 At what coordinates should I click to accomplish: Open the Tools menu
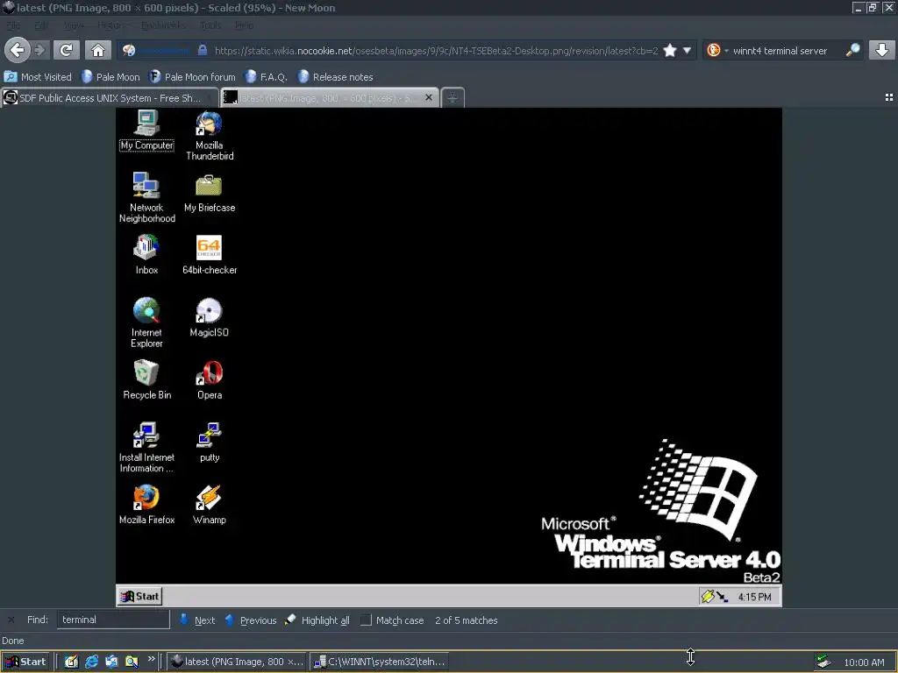210,25
